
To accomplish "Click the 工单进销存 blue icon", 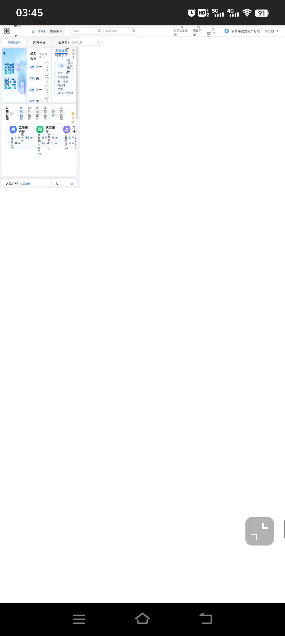I will point(13,129).
